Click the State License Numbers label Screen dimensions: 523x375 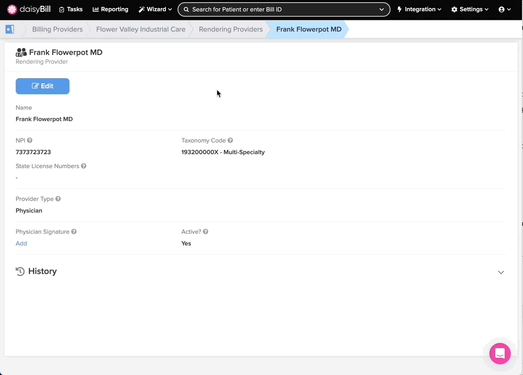tap(47, 166)
